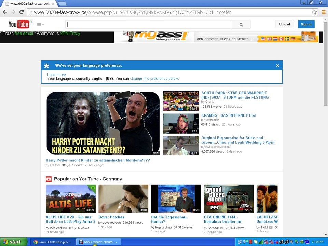Dismiss the language preference notice

pos(277,66)
